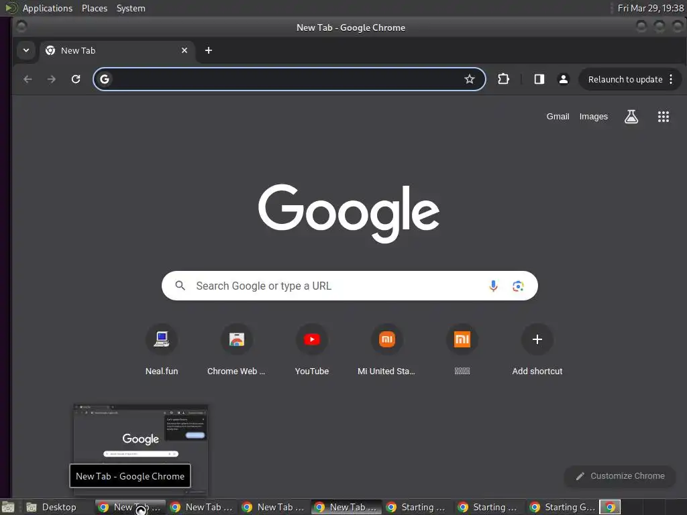Image resolution: width=687 pixels, height=515 pixels.
Task: Open the Neal.fun shortcut
Action: pyautogui.click(x=162, y=349)
